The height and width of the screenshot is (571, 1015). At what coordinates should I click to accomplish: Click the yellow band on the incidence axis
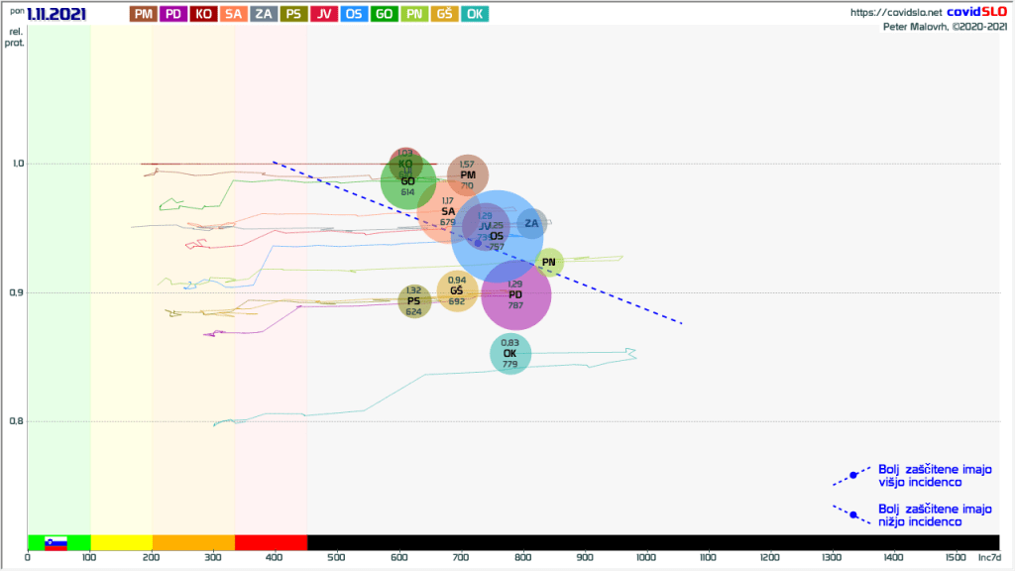[x=121, y=542]
